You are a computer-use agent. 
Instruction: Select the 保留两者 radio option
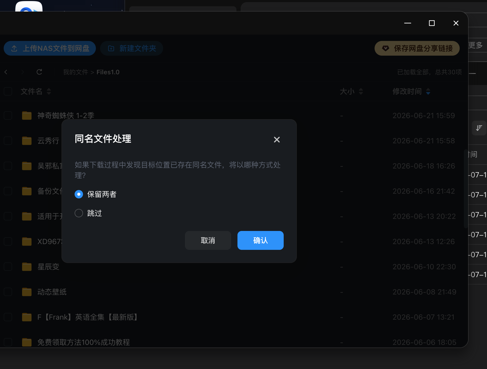click(x=79, y=194)
